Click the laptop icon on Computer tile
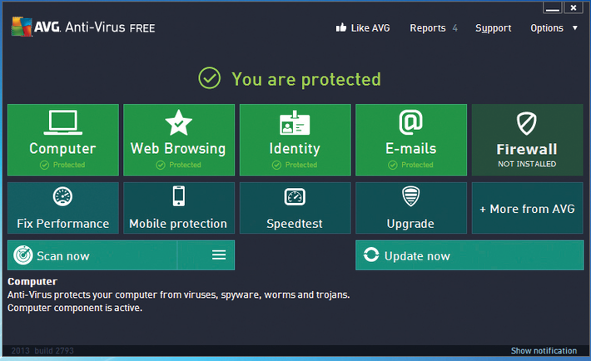 point(63,122)
